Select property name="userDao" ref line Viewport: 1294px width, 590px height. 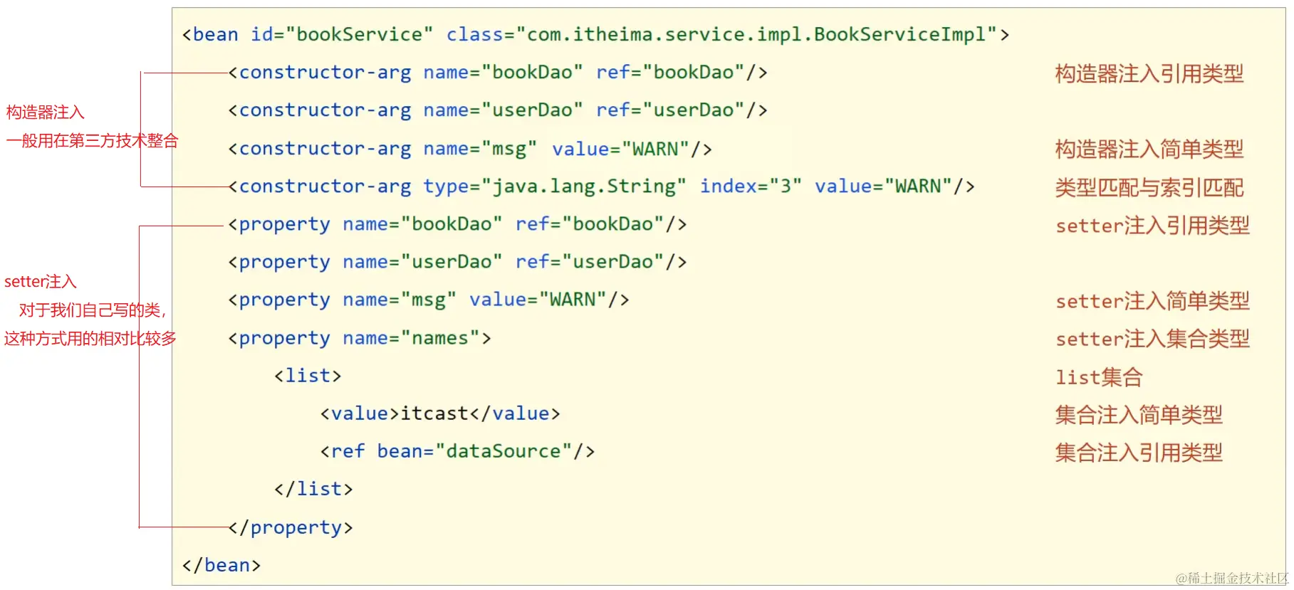[457, 263]
